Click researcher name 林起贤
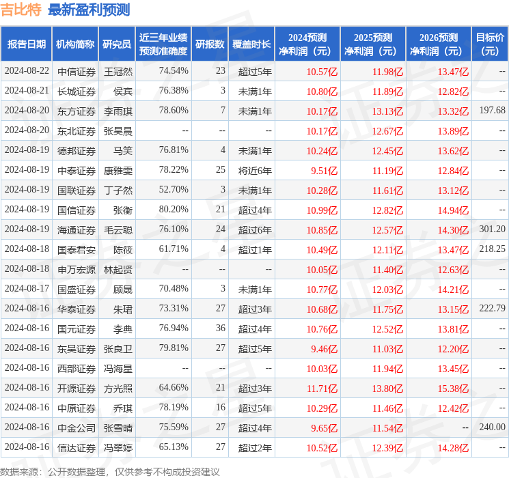 118,270
